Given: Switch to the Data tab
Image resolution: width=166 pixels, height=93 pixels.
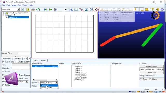Looking at the screenshot, I should coord(35,60).
